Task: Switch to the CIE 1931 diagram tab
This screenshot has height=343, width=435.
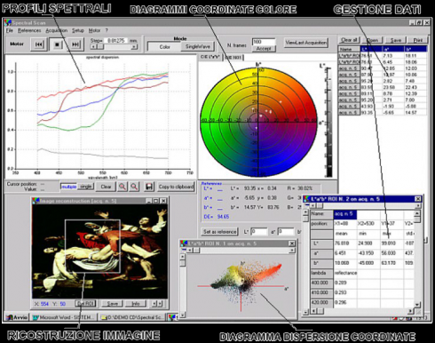Action: coord(233,57)
